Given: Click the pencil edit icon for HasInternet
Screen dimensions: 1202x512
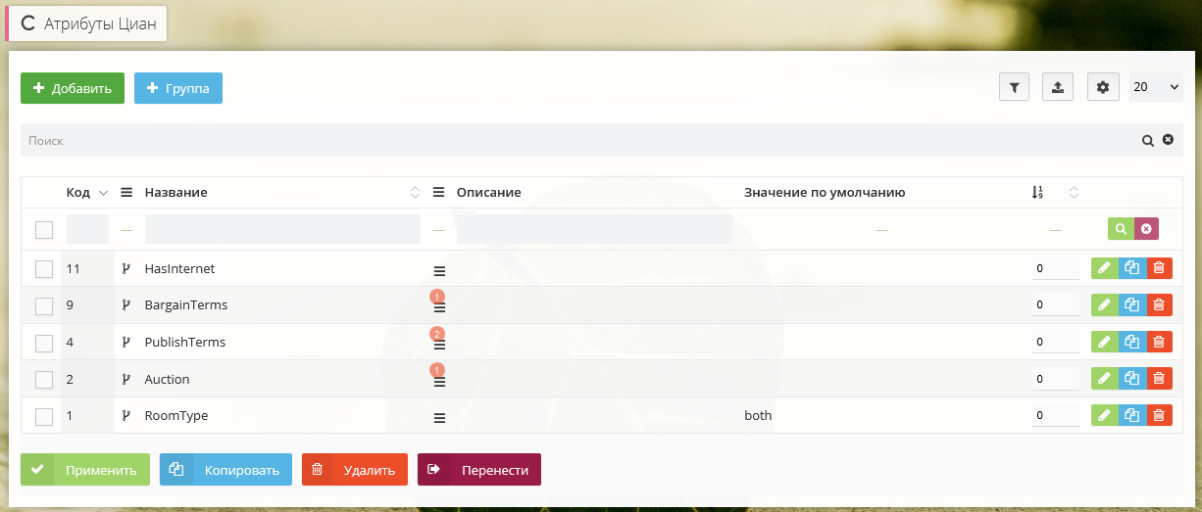Looking at the screenshot, I should click(1105, 268).
